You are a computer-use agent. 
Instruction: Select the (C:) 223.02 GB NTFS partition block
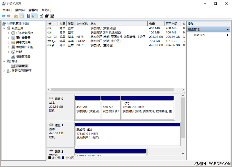tap(147, 108)
